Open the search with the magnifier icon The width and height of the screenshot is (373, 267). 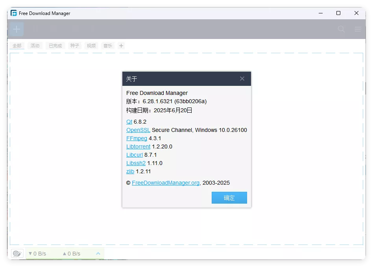point(341,29)
